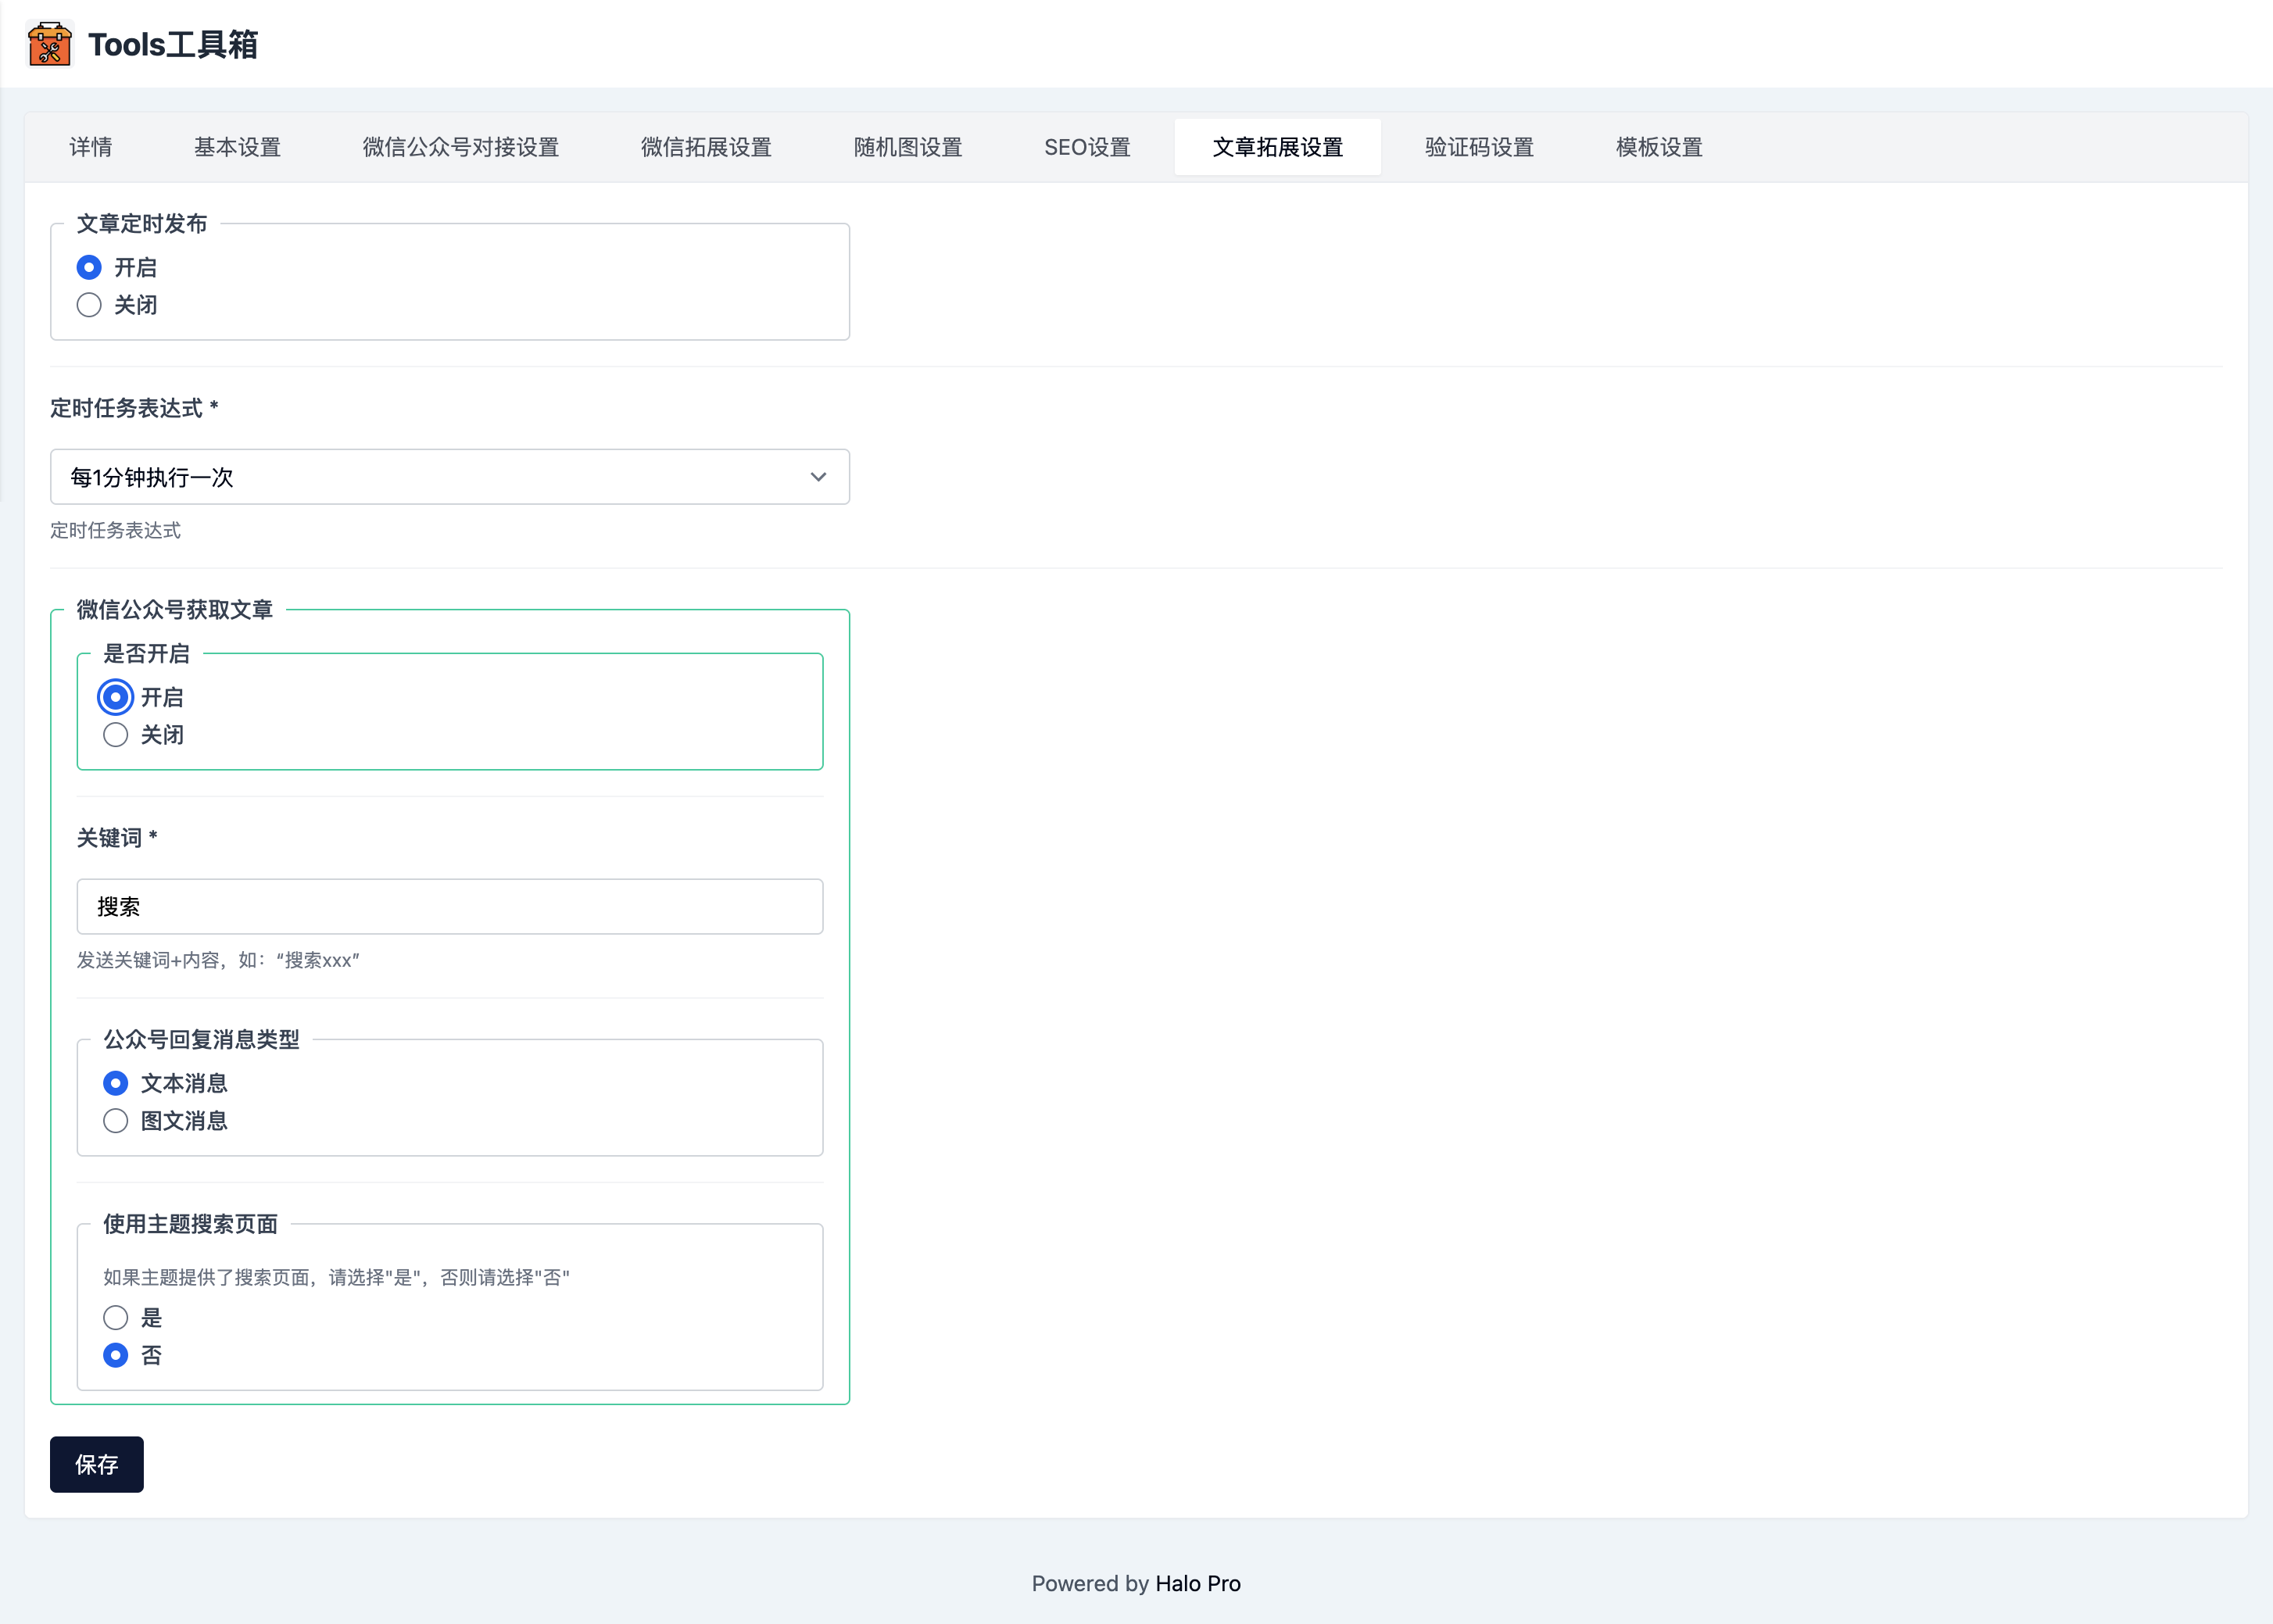
Task: Open the Halo Pro footer link
Action: 1197,1583
